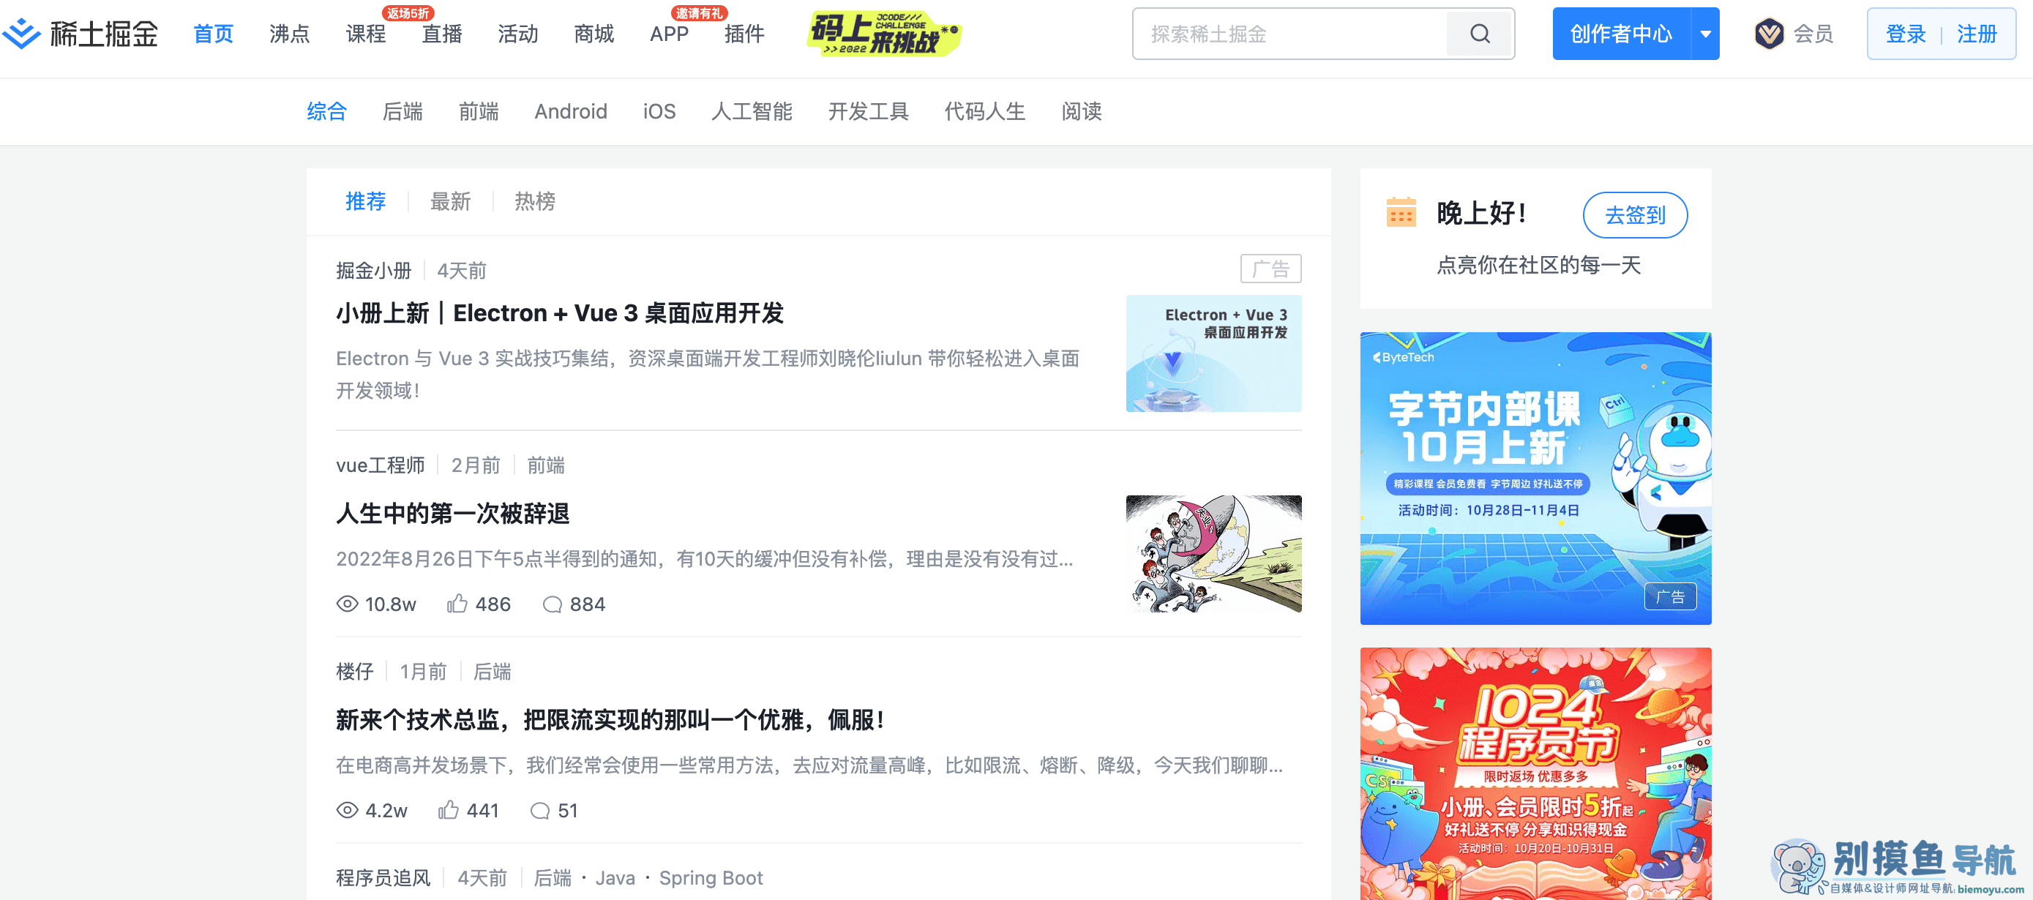
Task: Open article 小册上新 Electron + Vue 3 桌面应用开发
Action: point(560,313)
